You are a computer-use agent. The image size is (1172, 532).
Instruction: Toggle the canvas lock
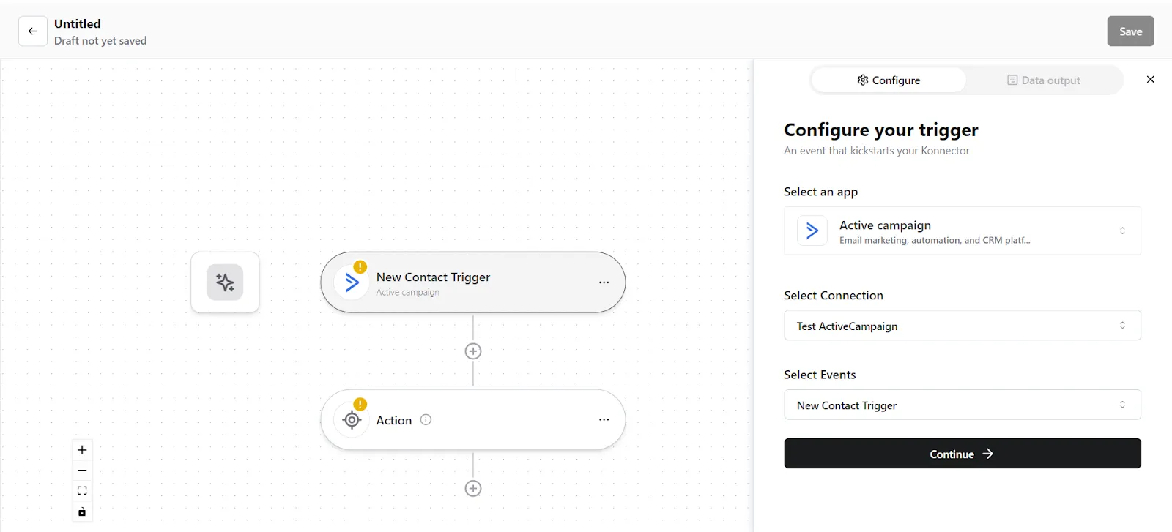(x=82, y=512)
